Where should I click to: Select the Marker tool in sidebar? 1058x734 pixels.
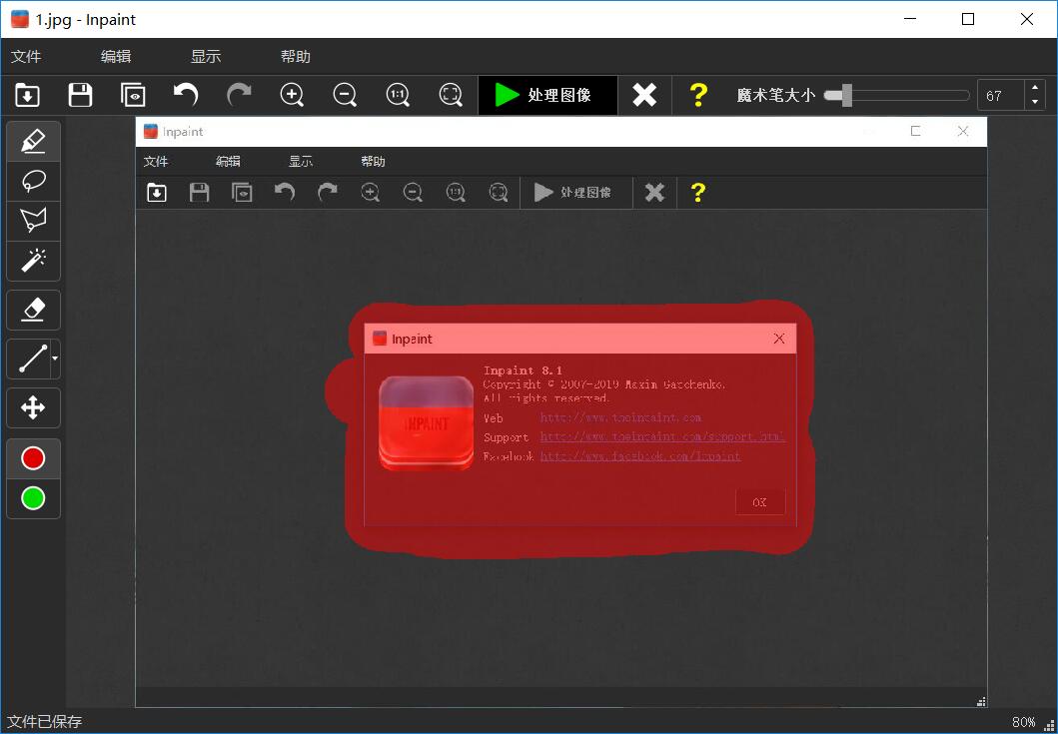click(33, 142)
